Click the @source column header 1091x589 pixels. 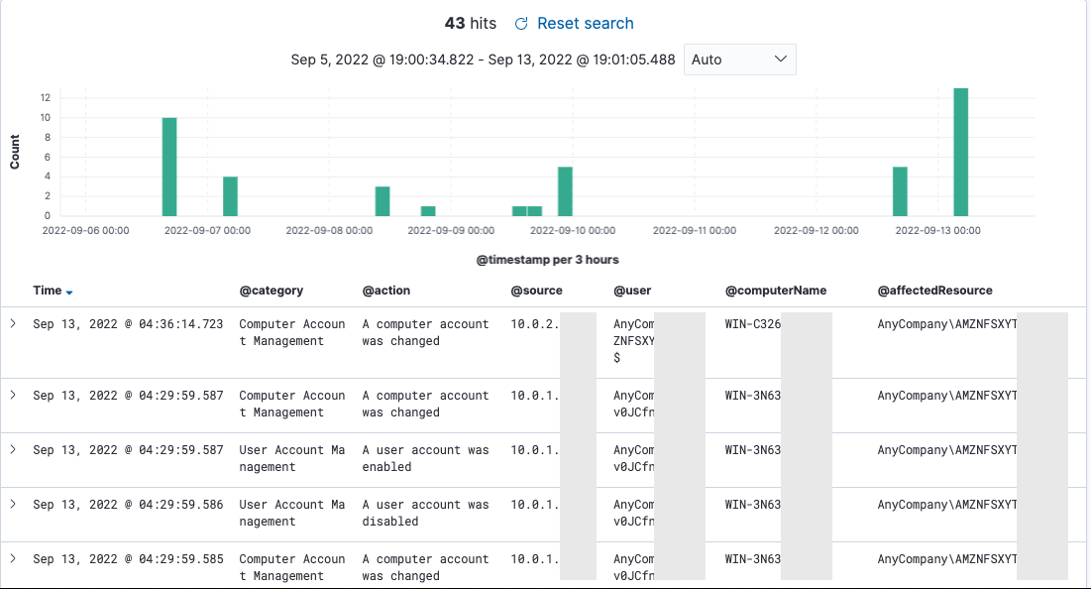(x=536, y=291)
